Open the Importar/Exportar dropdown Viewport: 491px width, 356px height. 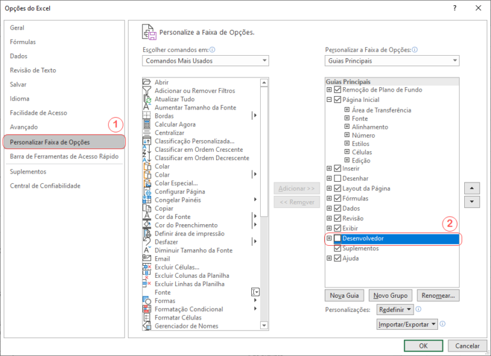[407, 325]
